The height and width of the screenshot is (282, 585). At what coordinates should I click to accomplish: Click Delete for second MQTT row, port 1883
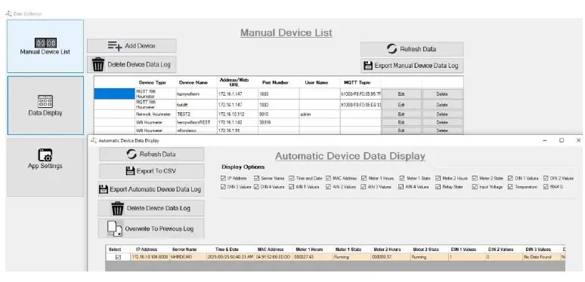tap(442, 105)
